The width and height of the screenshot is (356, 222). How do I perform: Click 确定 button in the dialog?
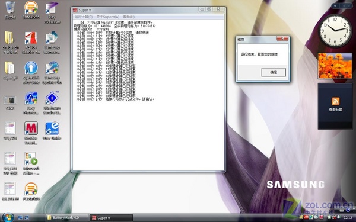tap(274, 72)
